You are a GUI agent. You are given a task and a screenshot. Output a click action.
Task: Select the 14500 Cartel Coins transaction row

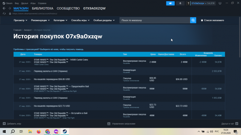click(119, 62)
